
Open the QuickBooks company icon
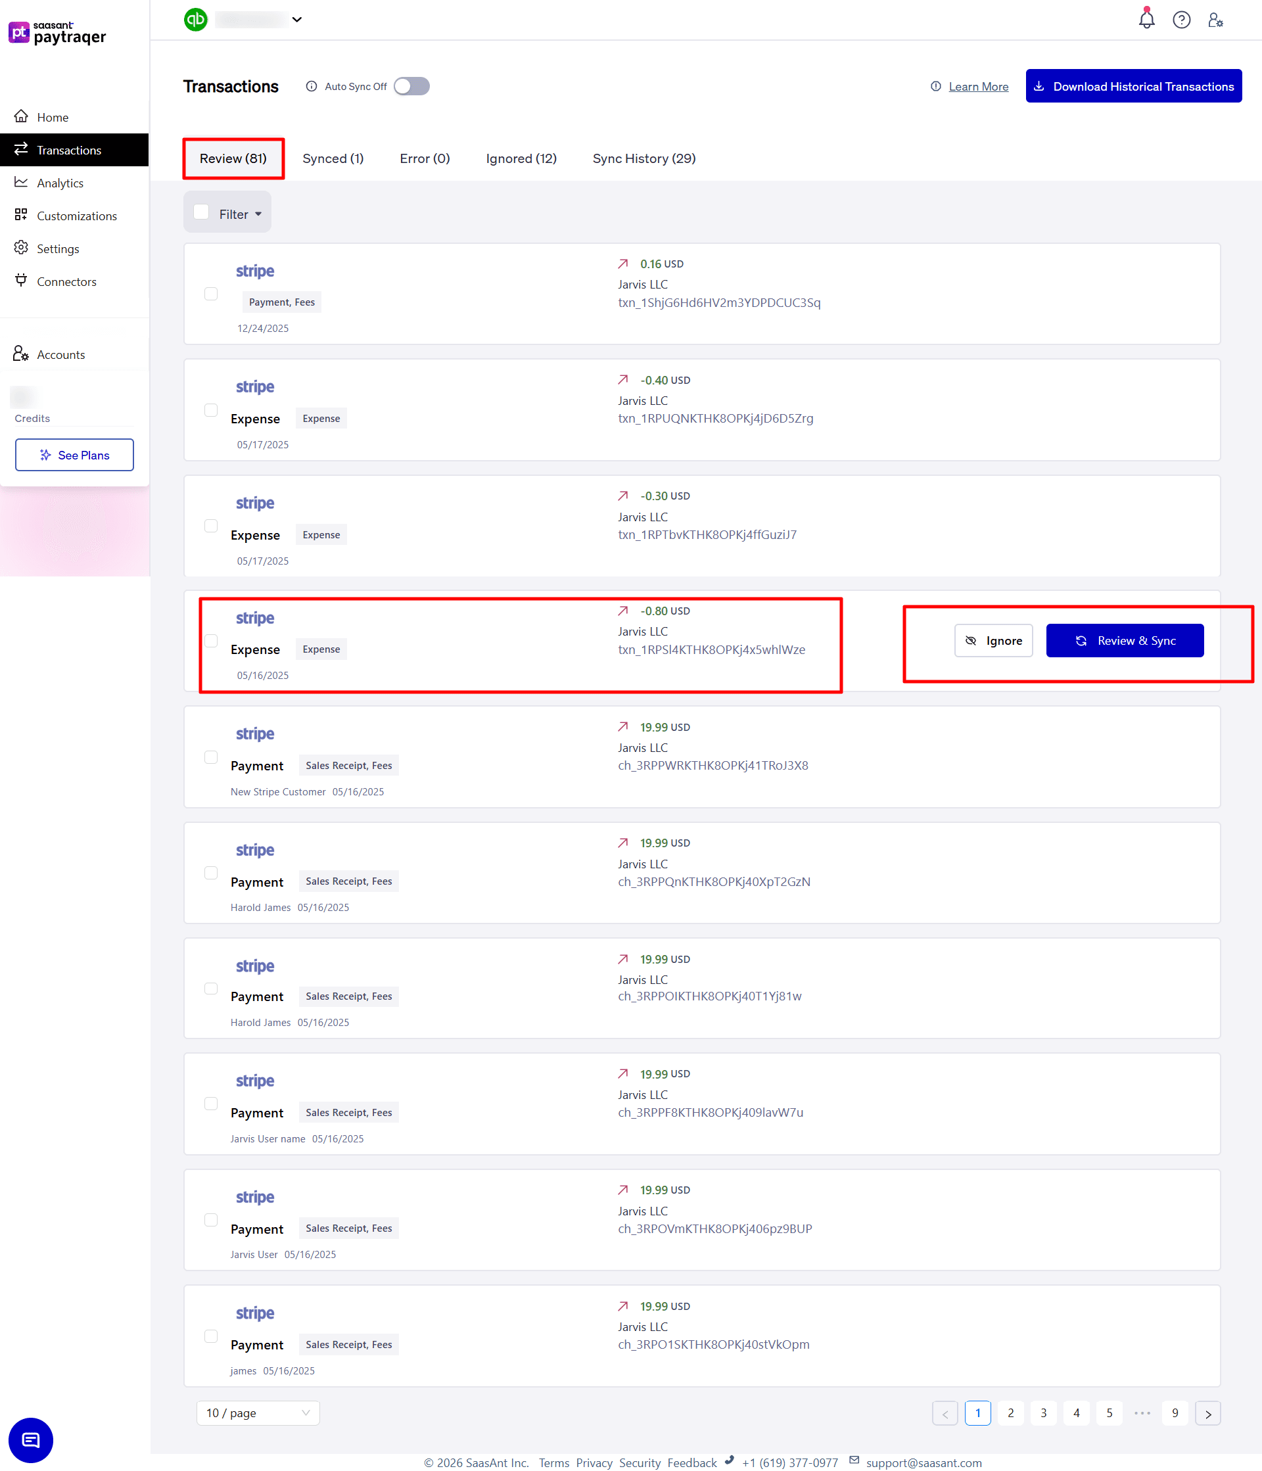point(195,19)
